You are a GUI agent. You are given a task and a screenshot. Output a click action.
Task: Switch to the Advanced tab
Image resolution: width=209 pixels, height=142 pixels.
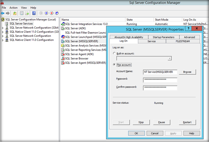tap(190, 37)
